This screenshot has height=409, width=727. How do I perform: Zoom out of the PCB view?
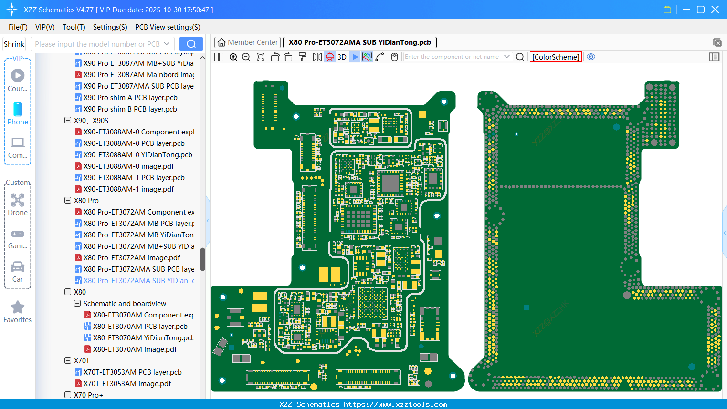[246, 57]
